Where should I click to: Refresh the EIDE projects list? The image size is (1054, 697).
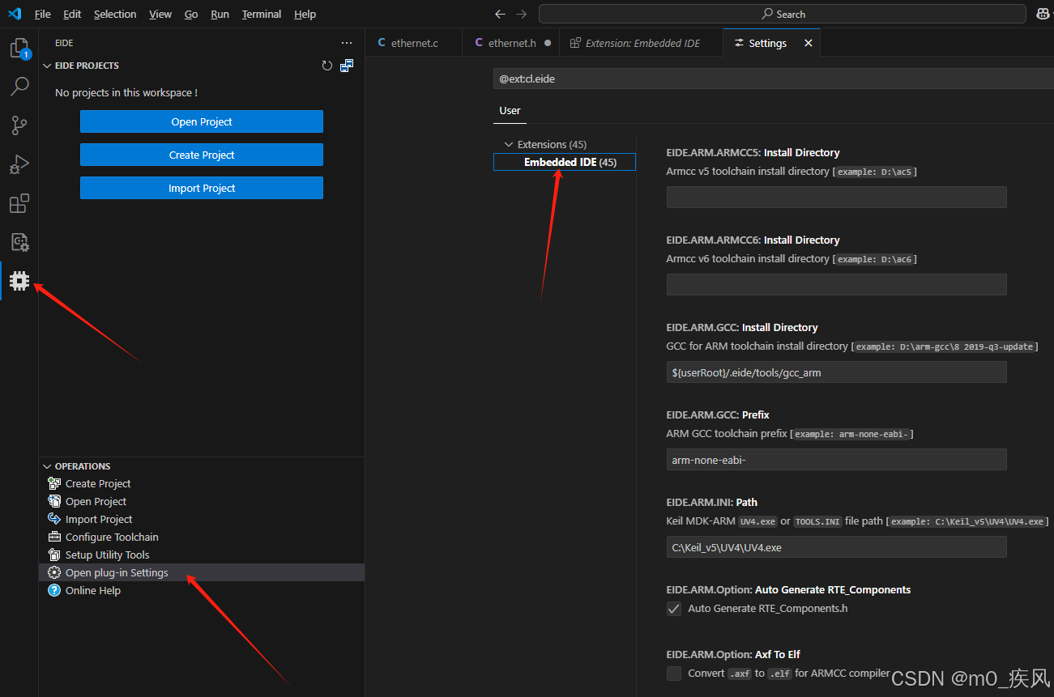point(327,66)
